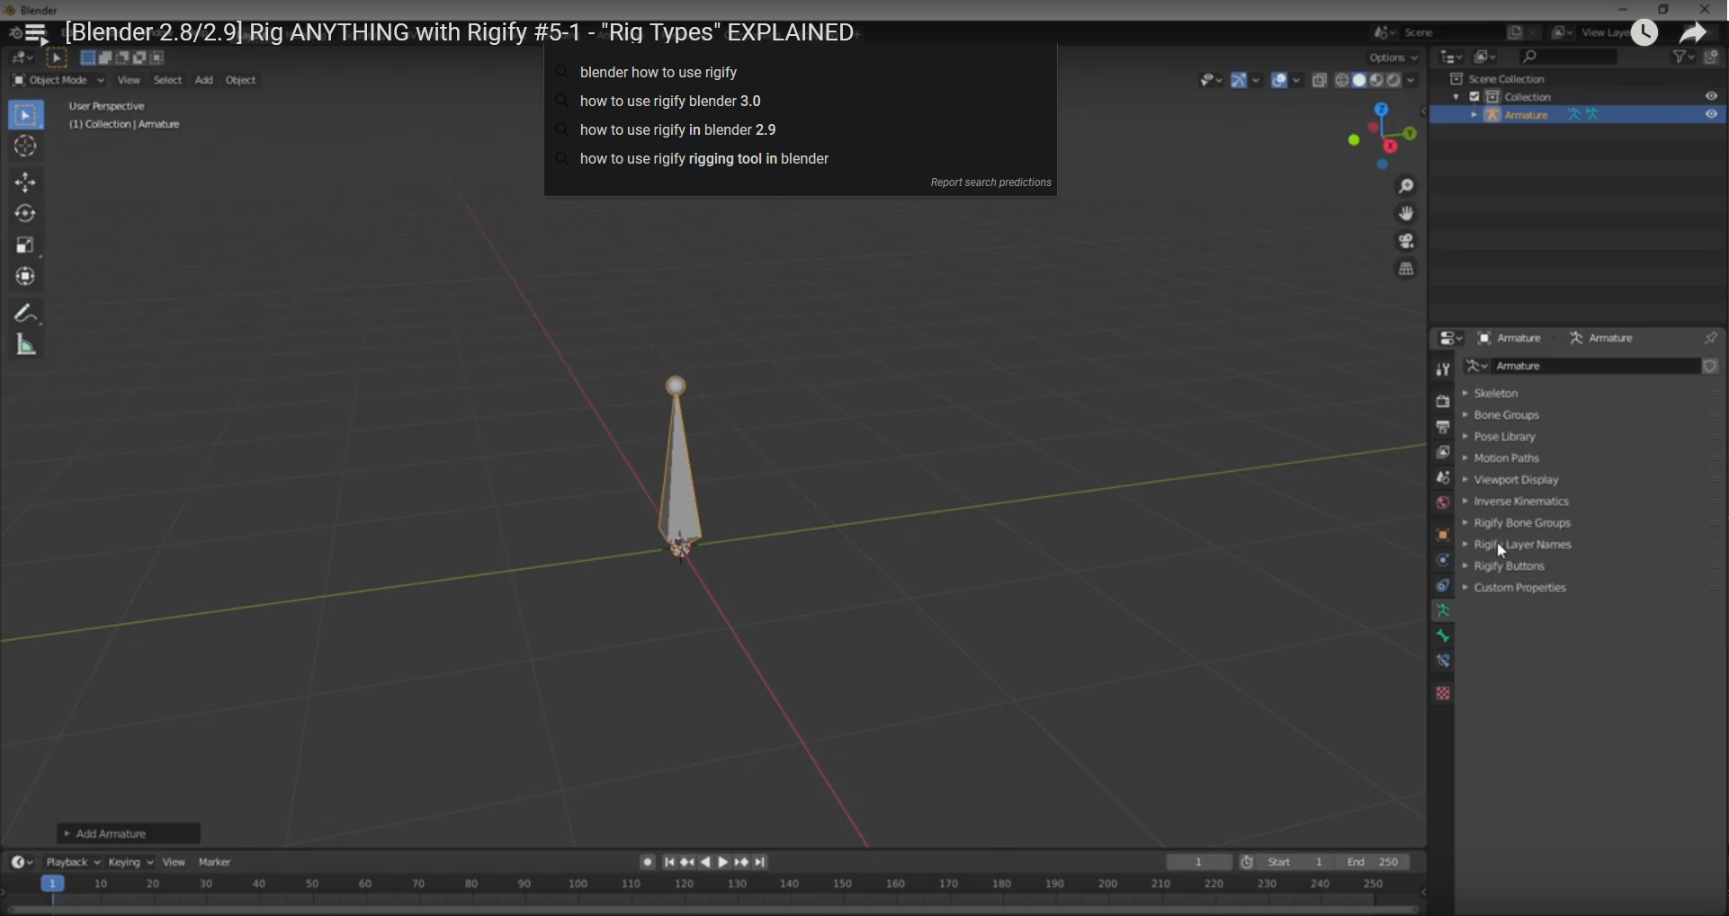Open the timeline Playback menu
Viewport: 1729px width, 916px height.
72,862
